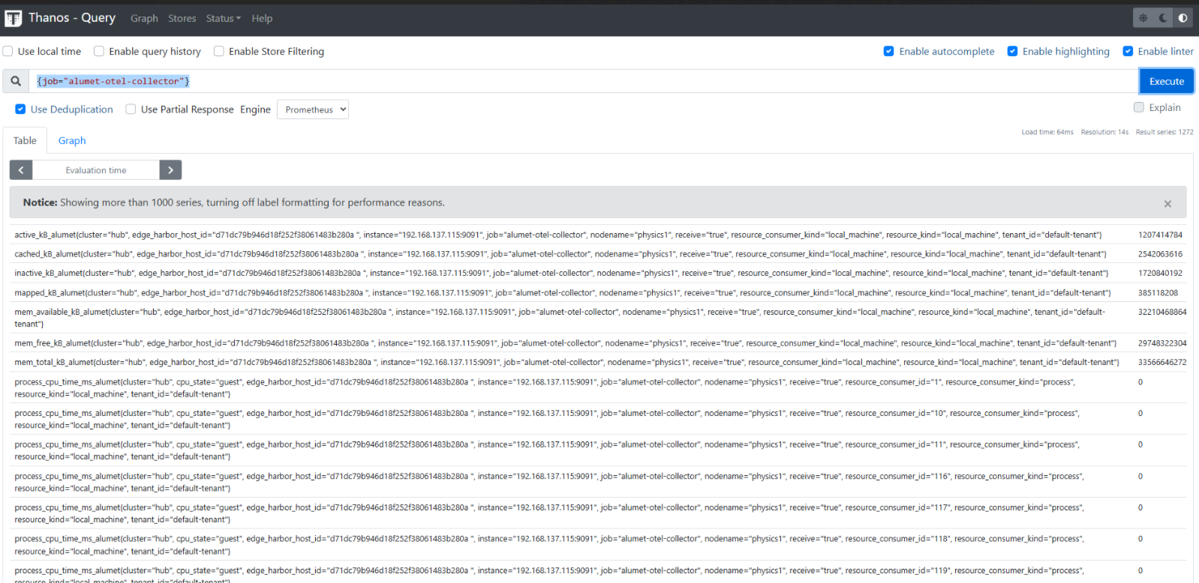Open the Help navbar link
The width and height of the screenshot is (1199, 583).
(262, 19)
